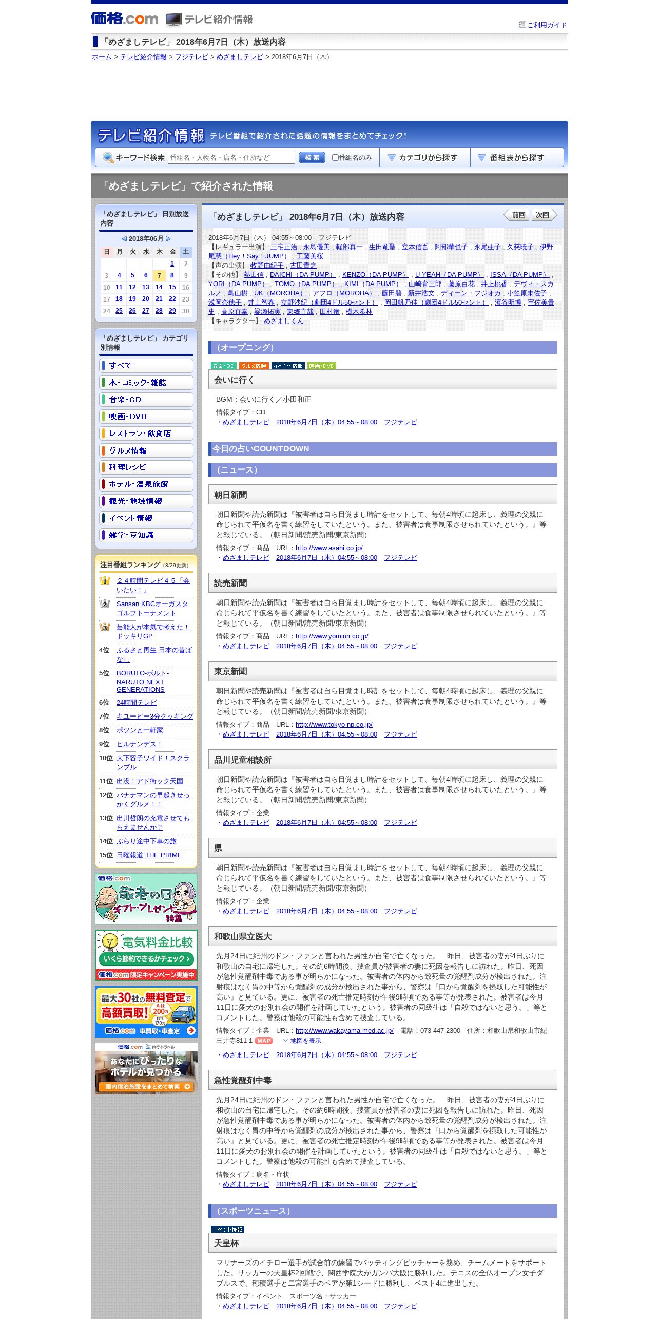Select the 音楽・CD category button

[x=146, y=399]
